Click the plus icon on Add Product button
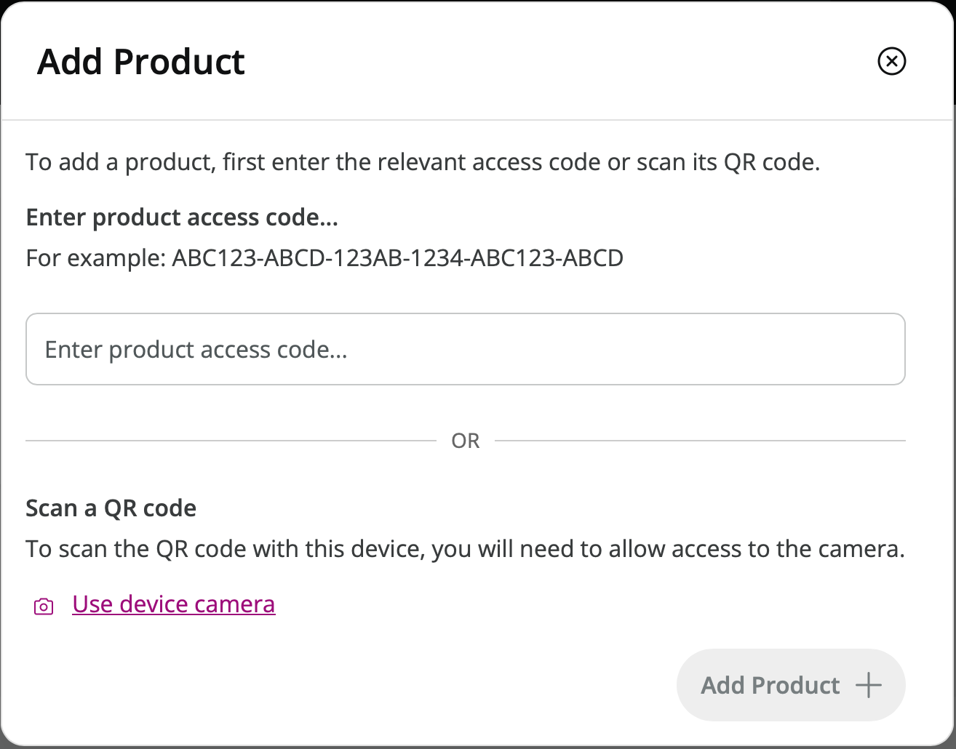Image resolution: width=956 pixels, height=749 pixels. tap(868, 685)
